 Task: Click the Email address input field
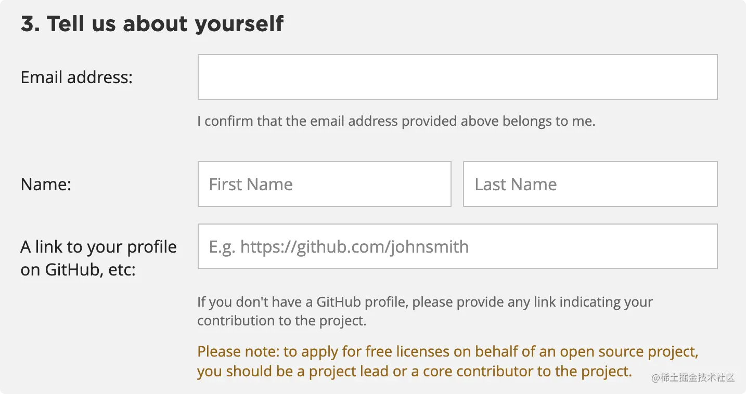tap(457, 77)
